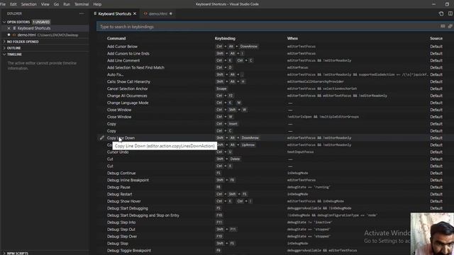454x255 pixels.
Task: Open the File menu
Action: (3, 4)
